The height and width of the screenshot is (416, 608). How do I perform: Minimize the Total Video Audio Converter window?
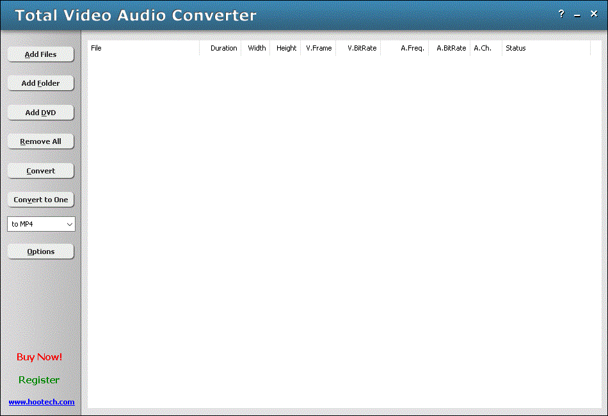click(577, 15)
